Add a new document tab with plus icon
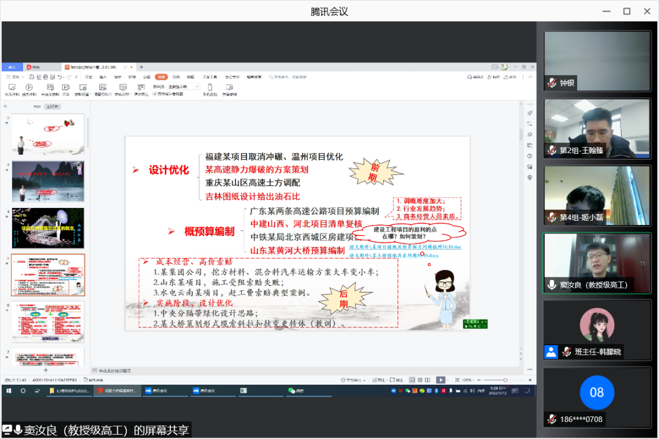Viewport: 659px width, 439px height. [x=141, y=67]
